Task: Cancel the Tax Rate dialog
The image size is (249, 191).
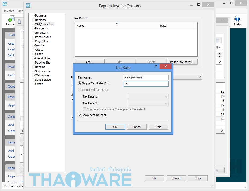Action: [137, 127]
